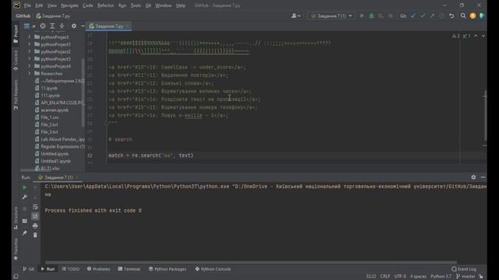The height and width of the screenshot is (280, 499).
Task: Expand the pythonProject2 folder
Action: click(x=30, y=52)
